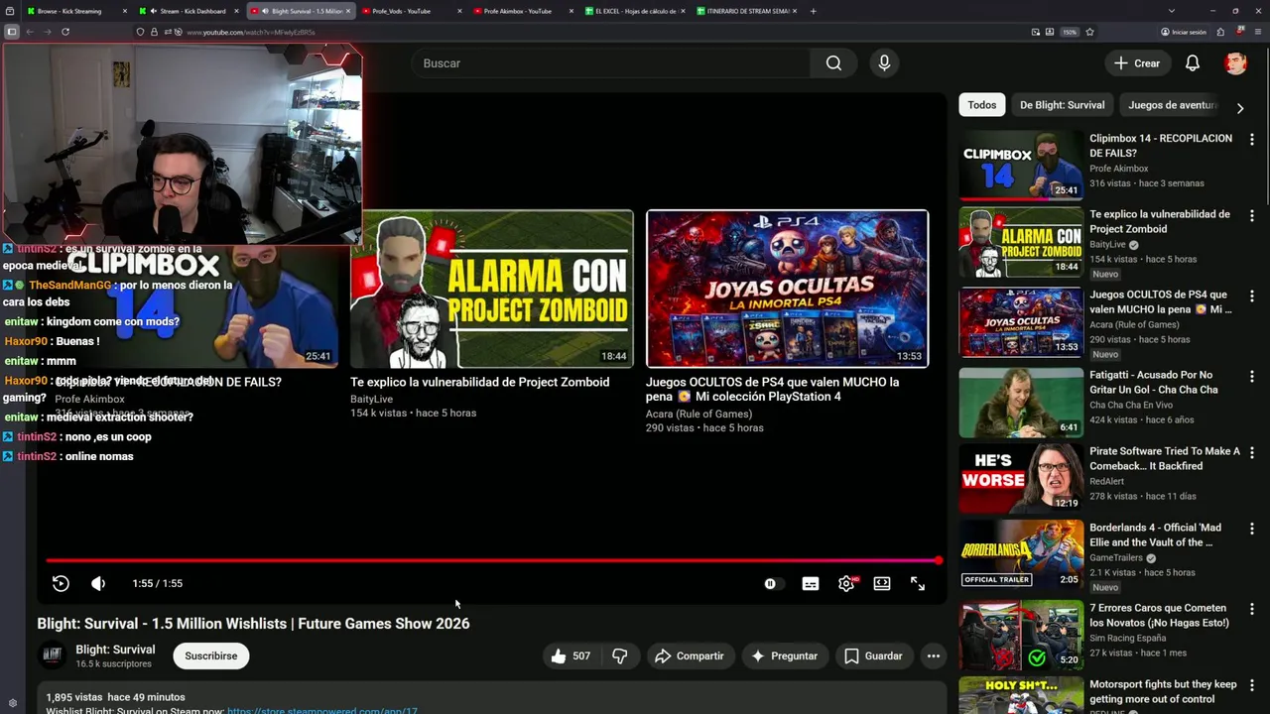Open picture-in-picture icon in address bar
Viewport: 1270px width, 714px height.
point(1036,32)
